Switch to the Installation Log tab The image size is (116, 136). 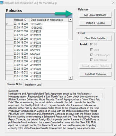pos(33,85)
